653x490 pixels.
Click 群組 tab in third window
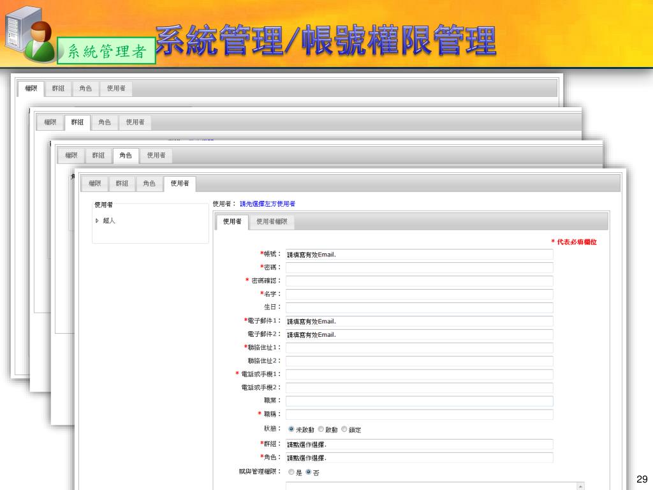click(x=98, y=156)
